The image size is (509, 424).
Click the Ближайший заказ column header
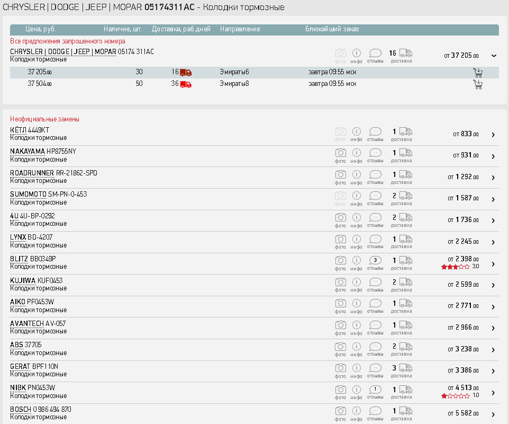click(332, 29)
